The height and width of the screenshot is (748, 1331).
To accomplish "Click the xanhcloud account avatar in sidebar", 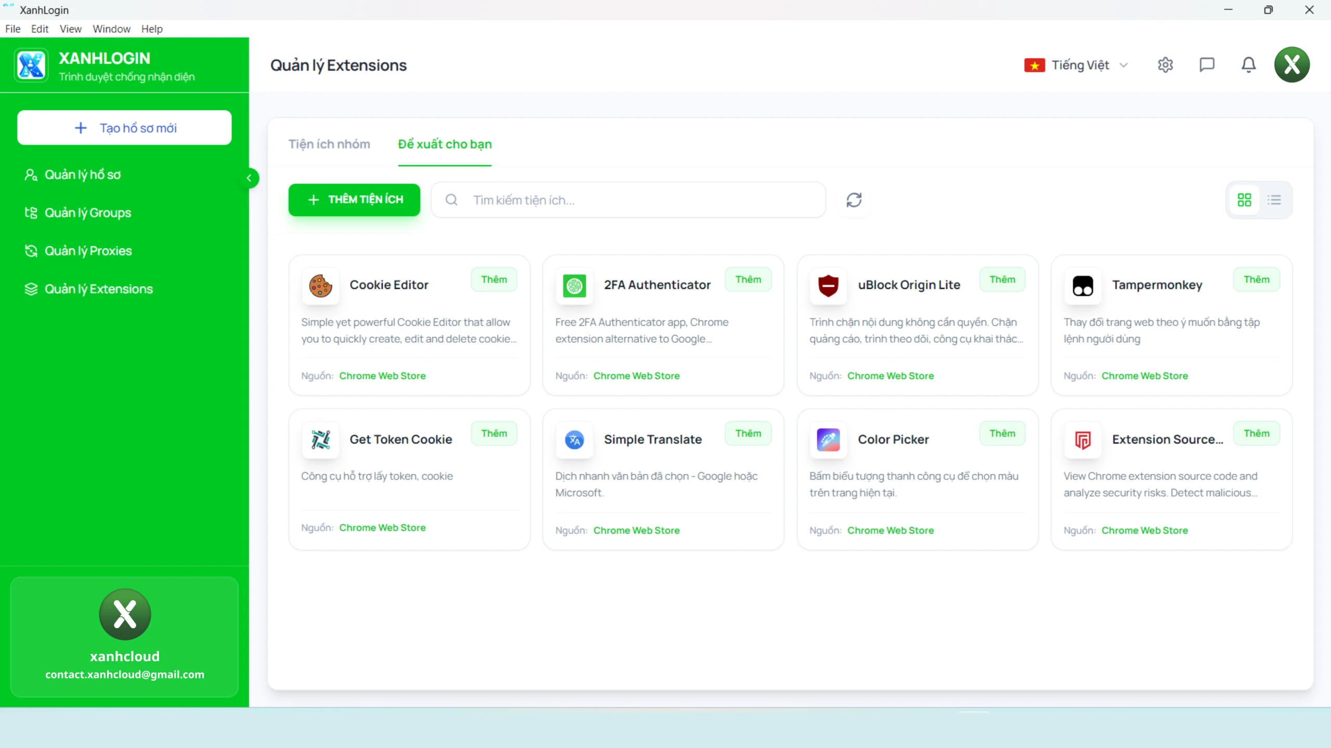I will [x=125, y=614].
